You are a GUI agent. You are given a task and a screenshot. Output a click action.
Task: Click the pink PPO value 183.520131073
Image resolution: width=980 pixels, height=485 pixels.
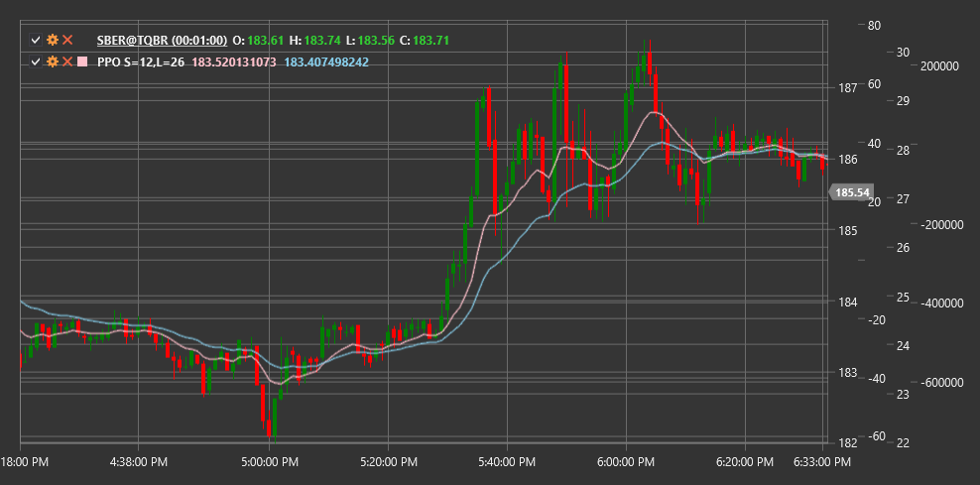[x=234, y=61]
